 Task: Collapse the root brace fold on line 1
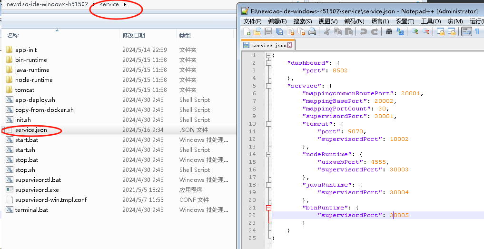268,56
